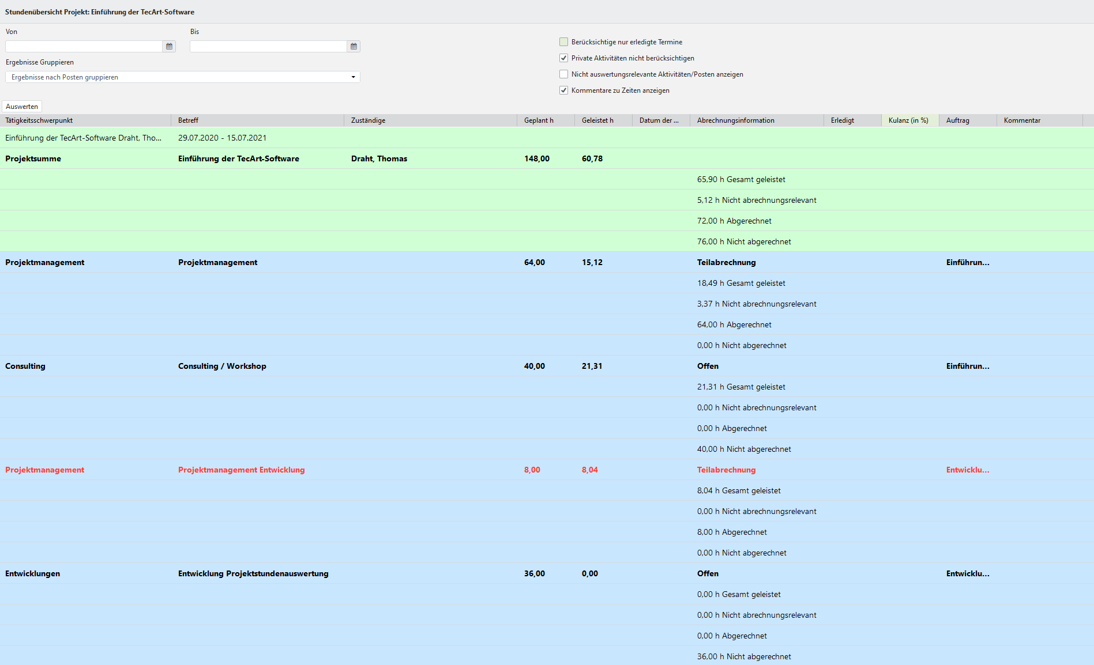Click '3,37 h Nicht abrechnungsrelevant' entry
Screen dimensions: 1094x665
(x=757, y=304)
